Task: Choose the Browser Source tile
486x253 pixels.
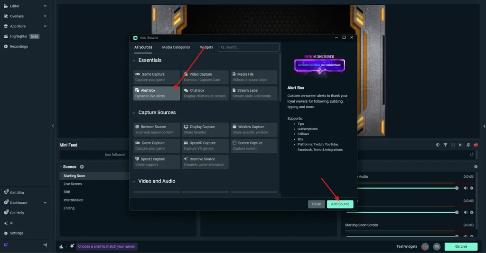Action: tap(157, 130)
